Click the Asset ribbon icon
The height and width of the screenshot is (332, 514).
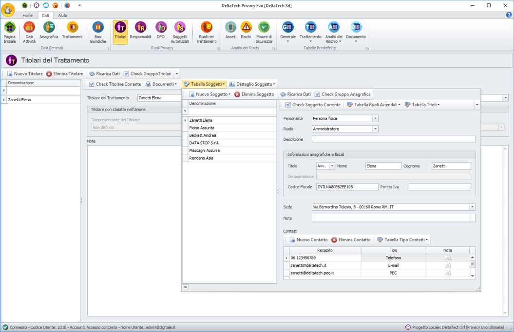pyautogui.click(x=230, y=30)
